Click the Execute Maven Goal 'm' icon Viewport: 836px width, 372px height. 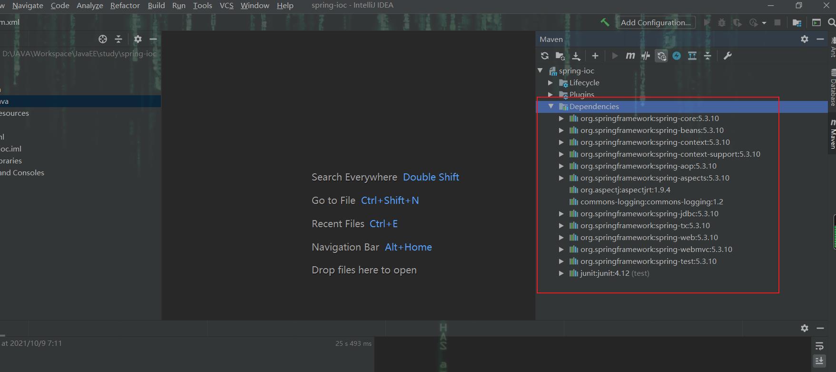pos(630,56)
